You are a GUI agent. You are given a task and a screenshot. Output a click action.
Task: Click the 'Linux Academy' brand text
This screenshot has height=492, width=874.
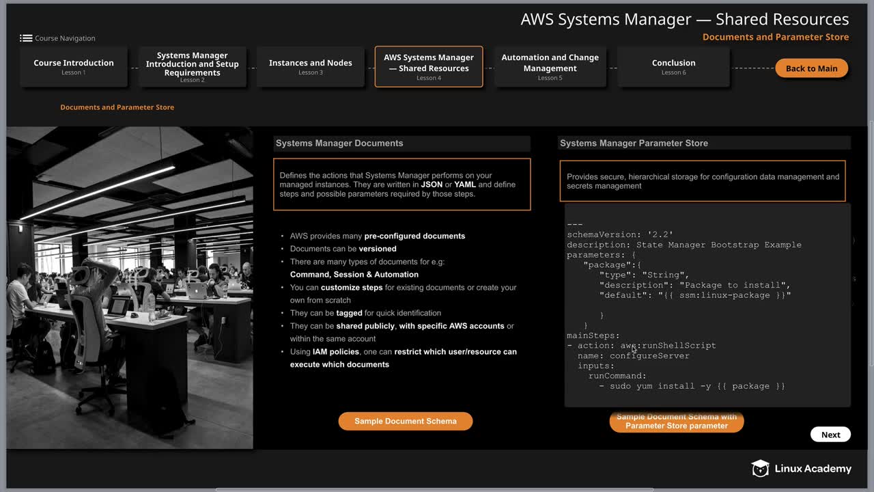coord(813,469)
